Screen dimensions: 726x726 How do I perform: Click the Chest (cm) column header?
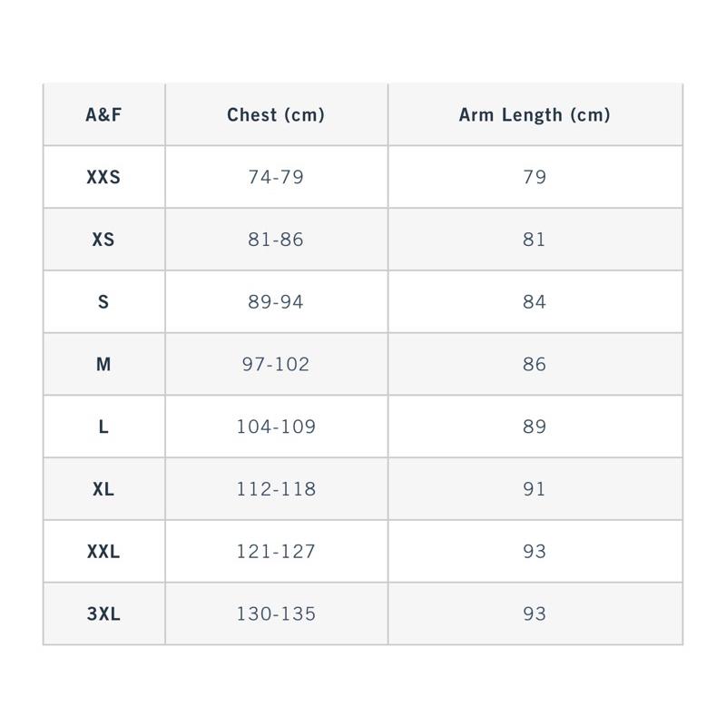276,115
